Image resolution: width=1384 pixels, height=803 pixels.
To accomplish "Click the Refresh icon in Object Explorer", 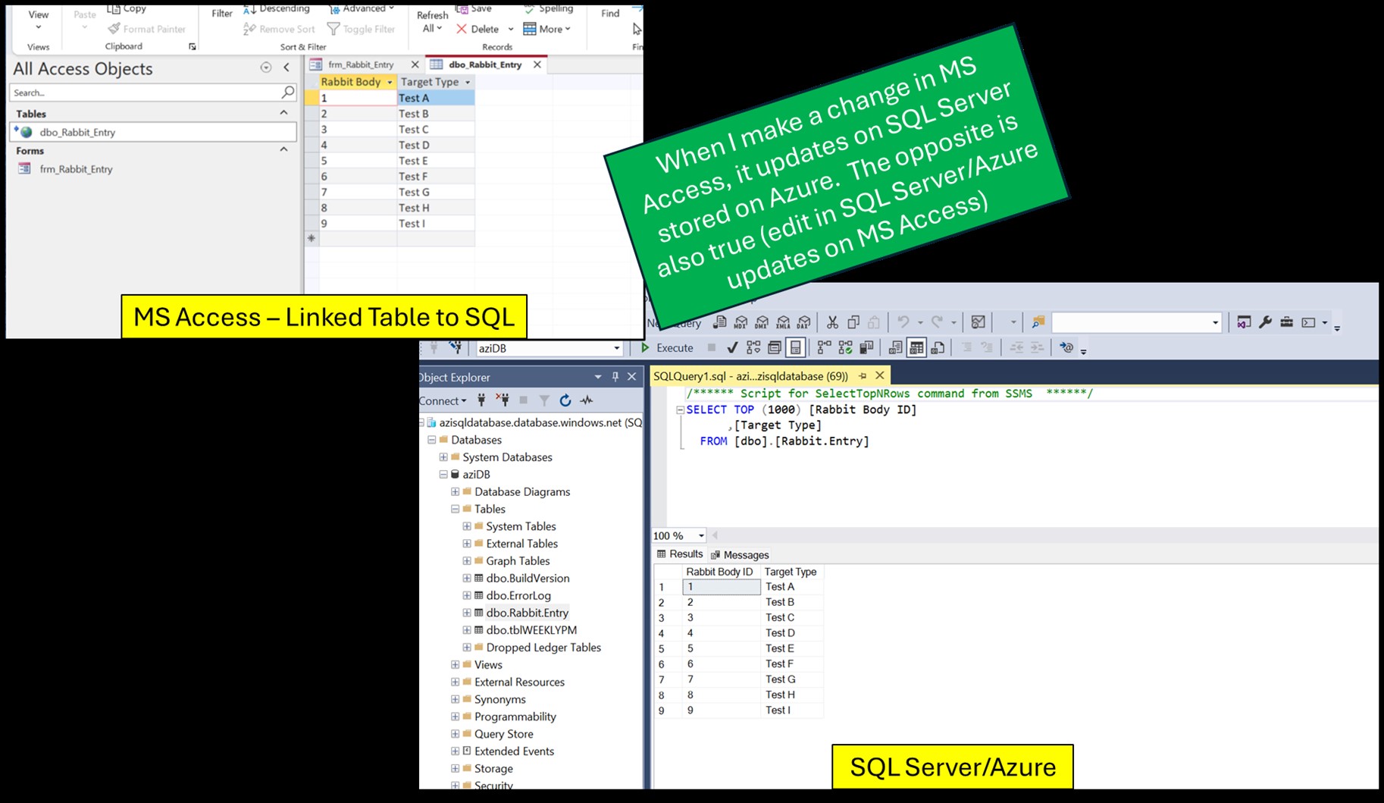I will pos(565,400).
